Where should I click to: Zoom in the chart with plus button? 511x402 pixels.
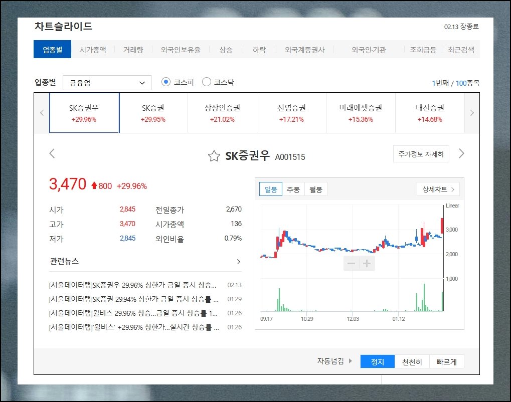point(367,263)
